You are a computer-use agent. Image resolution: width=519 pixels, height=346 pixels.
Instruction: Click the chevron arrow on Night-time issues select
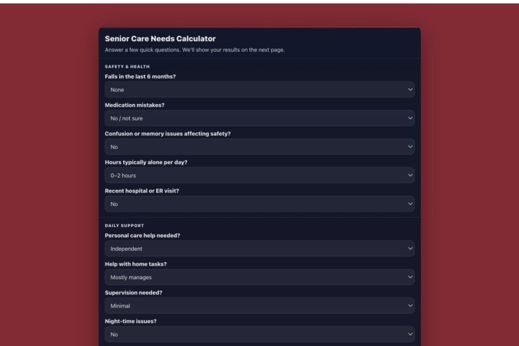click(x=410, y=335)
